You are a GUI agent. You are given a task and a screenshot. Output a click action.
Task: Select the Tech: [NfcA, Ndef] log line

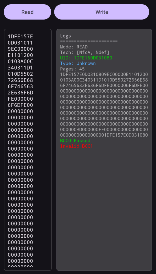(85, 52)
